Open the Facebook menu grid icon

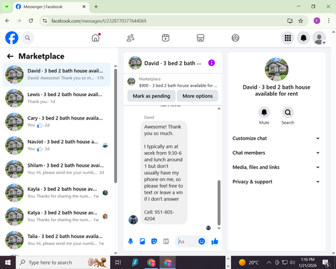tap(288, 38)
